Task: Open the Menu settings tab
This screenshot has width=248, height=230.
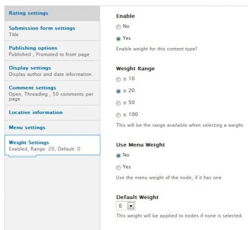Action: (52, 128)
